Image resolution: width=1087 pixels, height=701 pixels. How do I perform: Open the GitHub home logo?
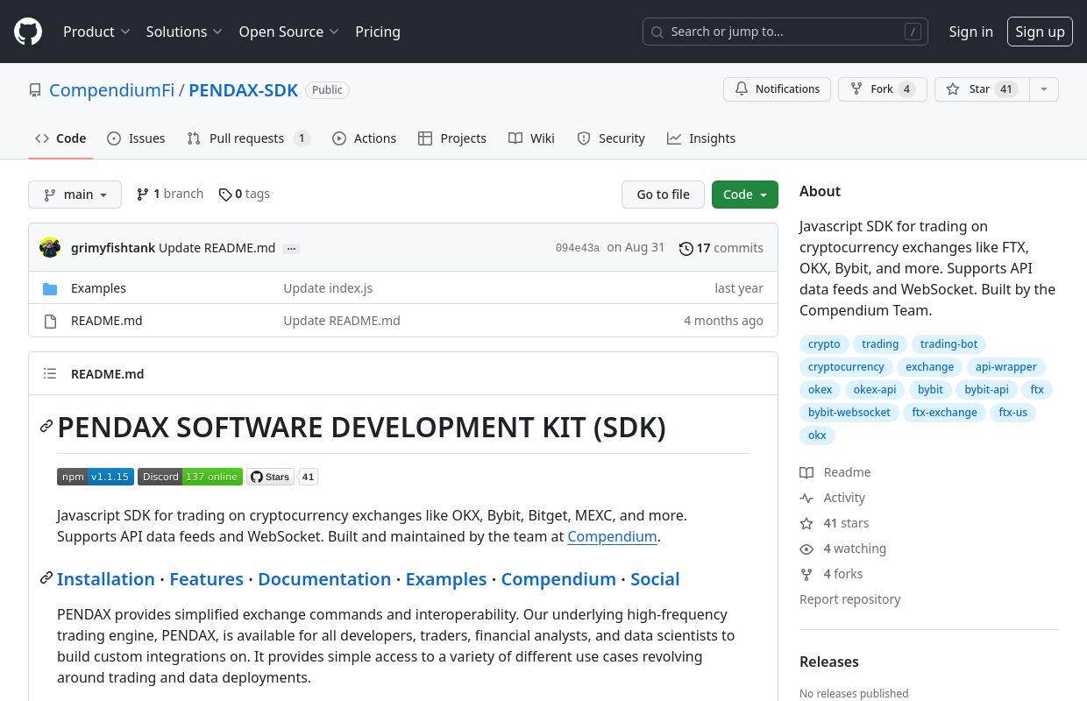tap(28, 32)
